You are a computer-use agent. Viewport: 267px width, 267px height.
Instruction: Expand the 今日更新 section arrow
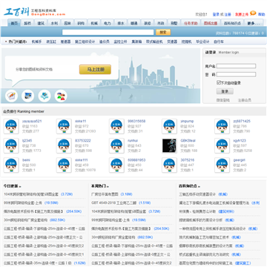(x=20, y=186)
